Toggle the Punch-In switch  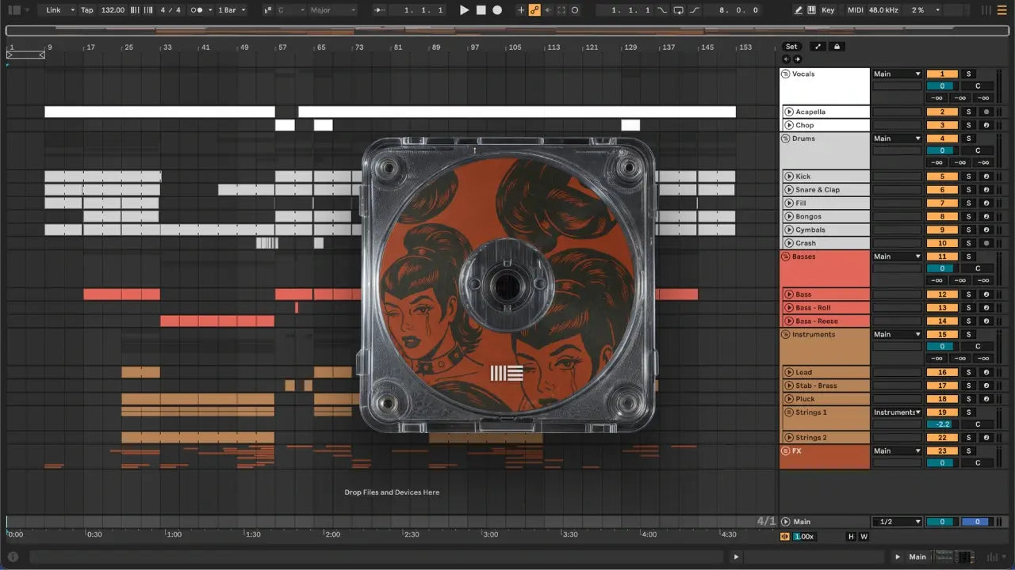(x=662, y=10)
